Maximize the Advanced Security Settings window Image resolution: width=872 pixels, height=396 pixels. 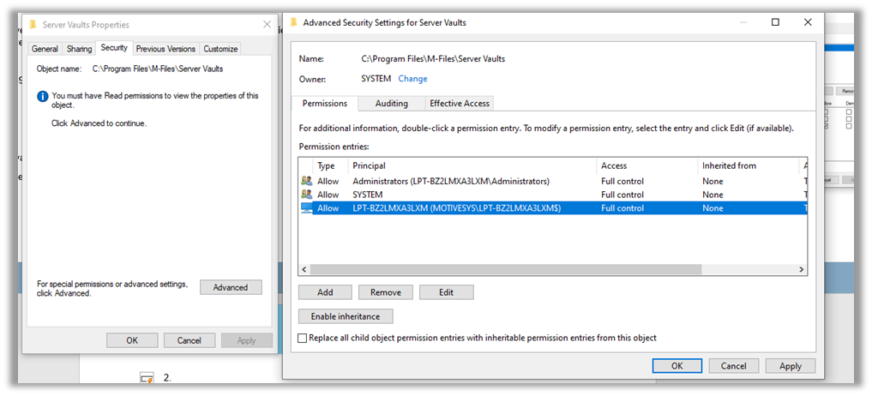775,22
